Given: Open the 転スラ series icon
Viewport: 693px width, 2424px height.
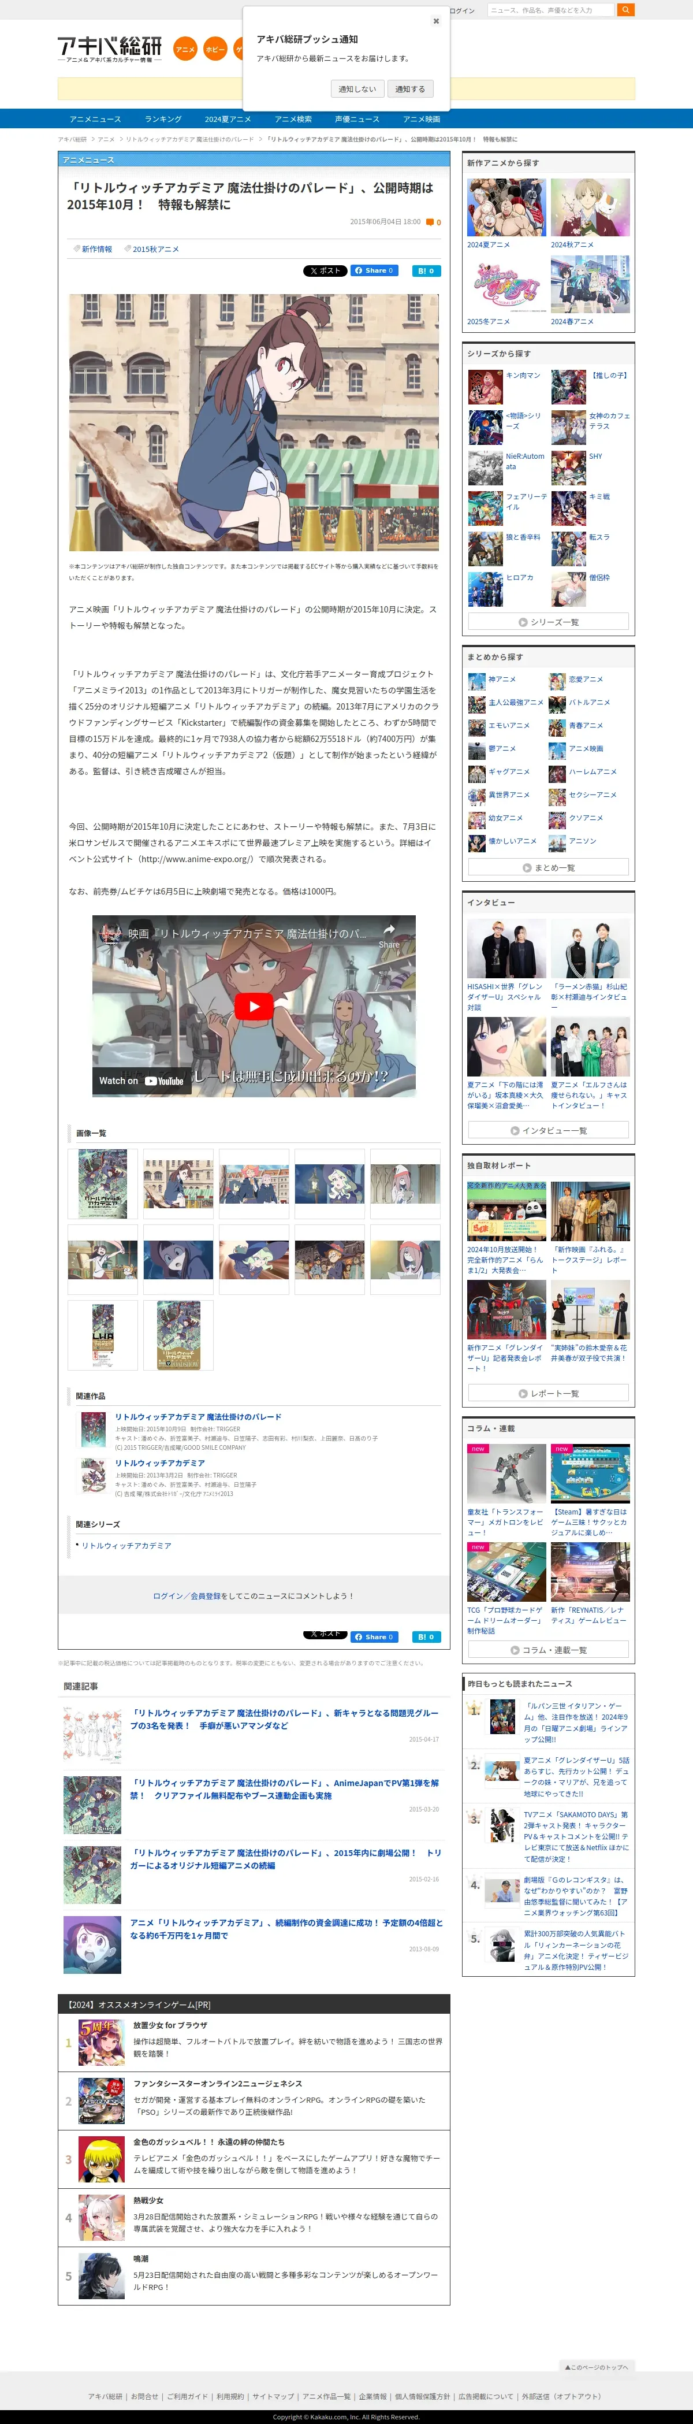Looking at the screenshot, I should coord(568,548).
